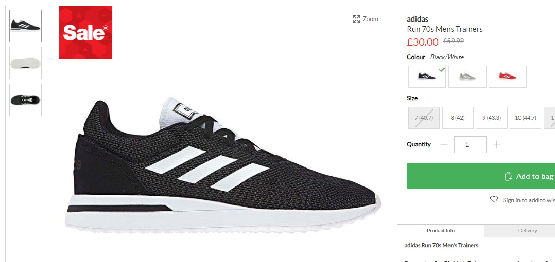Select size 8 (42)
The height and width of the screenshot is (262, 555).
coord(458,118)
